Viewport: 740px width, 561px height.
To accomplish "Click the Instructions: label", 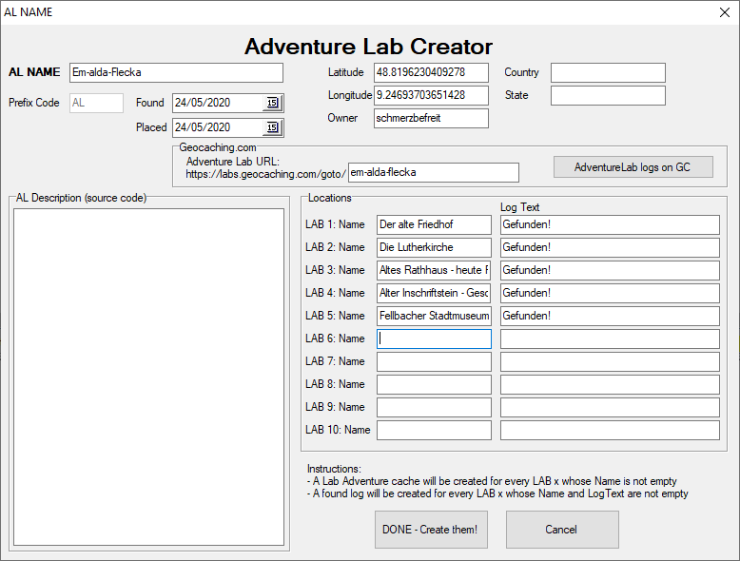I will coord(334,469).
